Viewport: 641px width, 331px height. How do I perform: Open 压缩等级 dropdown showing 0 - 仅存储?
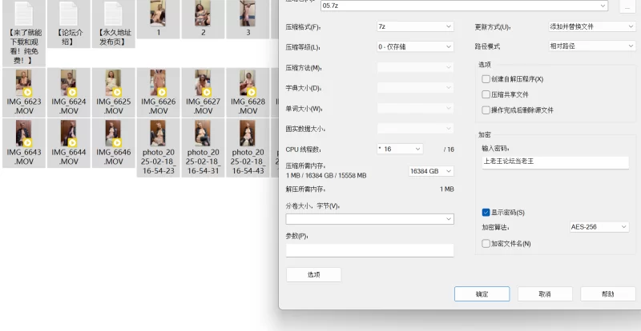tap(415, 47)
